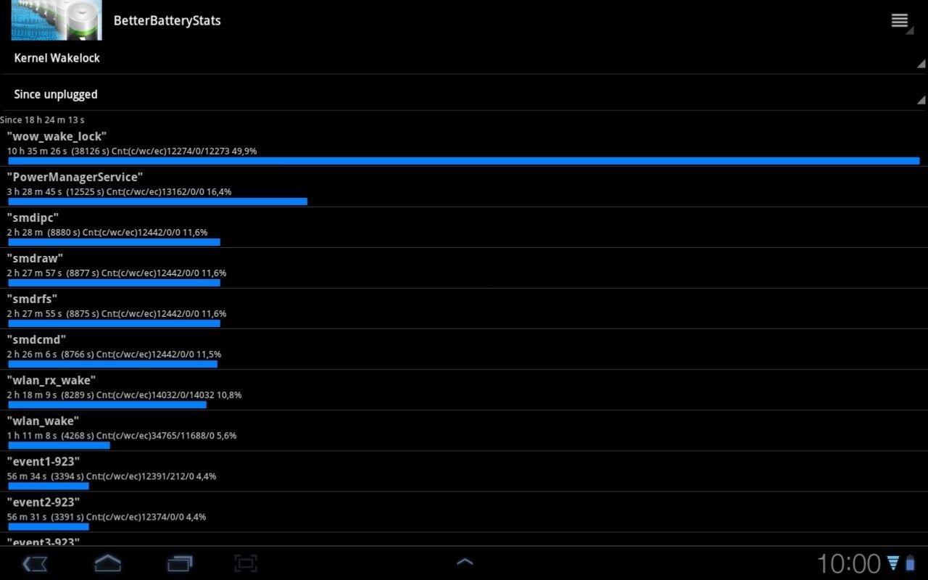
Task: Tap the up chevron in system bar
Action: point(464,561)
